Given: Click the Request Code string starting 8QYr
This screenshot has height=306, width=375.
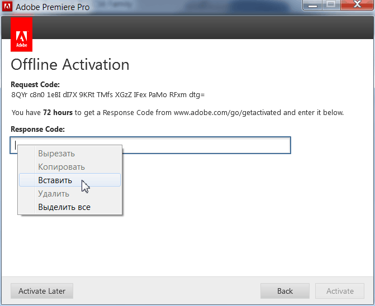Looking at the screenshot, I should [x=108, y=95].
